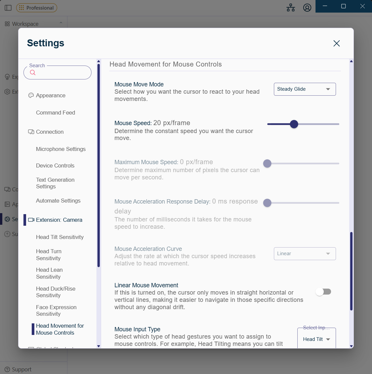This screenshot has height=374, width=372.
Task: Click the settings list scroll-down arrow
Action: click(x=98, y=346)
